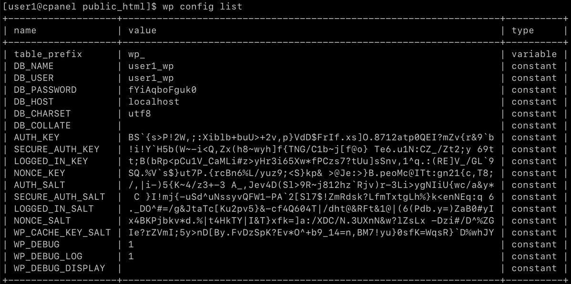Click the WP_DEBUG value 1
Viewport: 571px width, 284px height.
tap(131, 245)
